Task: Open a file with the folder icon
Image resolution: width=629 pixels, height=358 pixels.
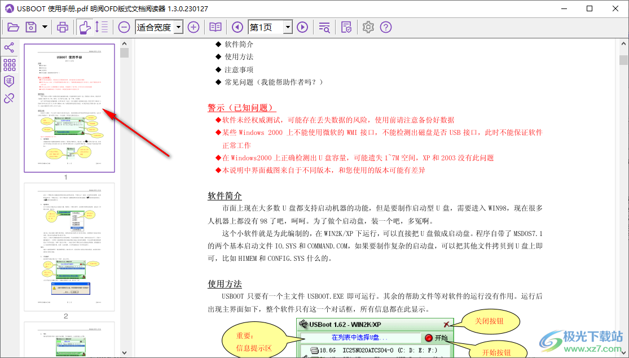Action: pyautogui.click(x=13, y=27)
